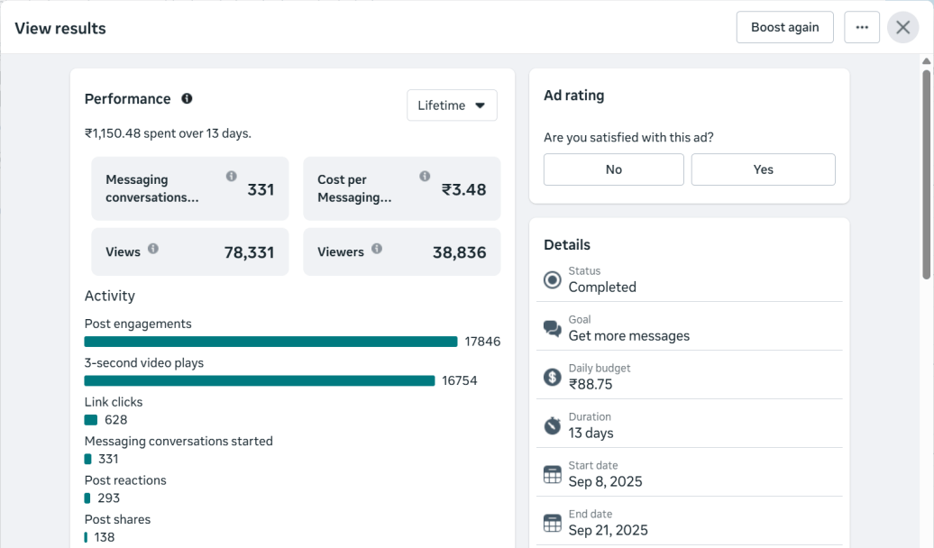Click the scrollbar up arrow
This screenshot has width=934, height=548.
[926, 61]
